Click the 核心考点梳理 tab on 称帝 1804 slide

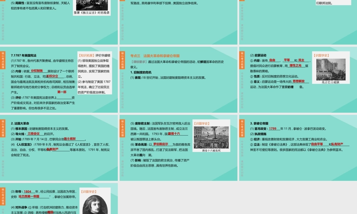3,197
